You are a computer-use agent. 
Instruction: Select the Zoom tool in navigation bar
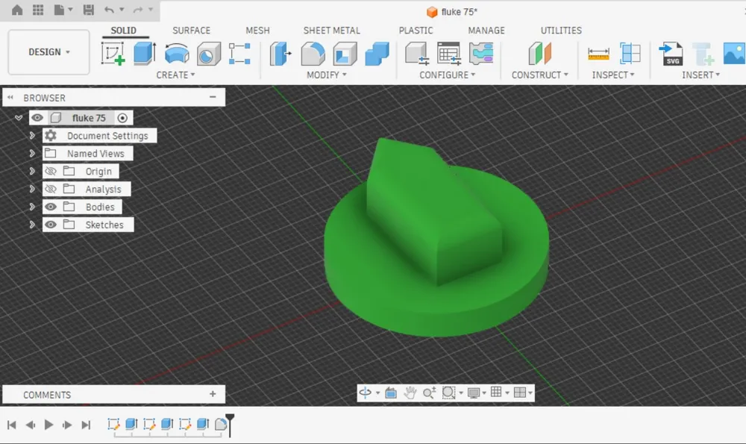429,393
